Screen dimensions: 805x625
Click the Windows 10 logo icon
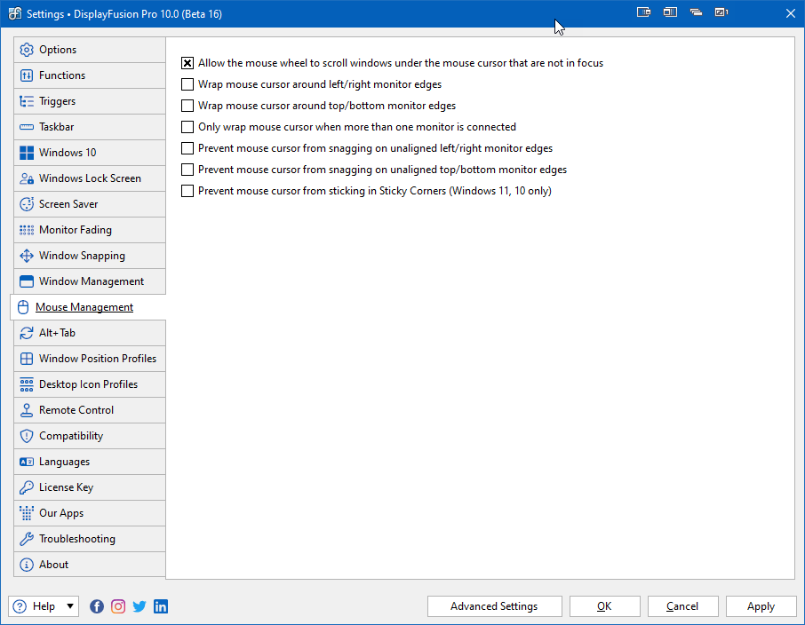(x=26, y=153)
